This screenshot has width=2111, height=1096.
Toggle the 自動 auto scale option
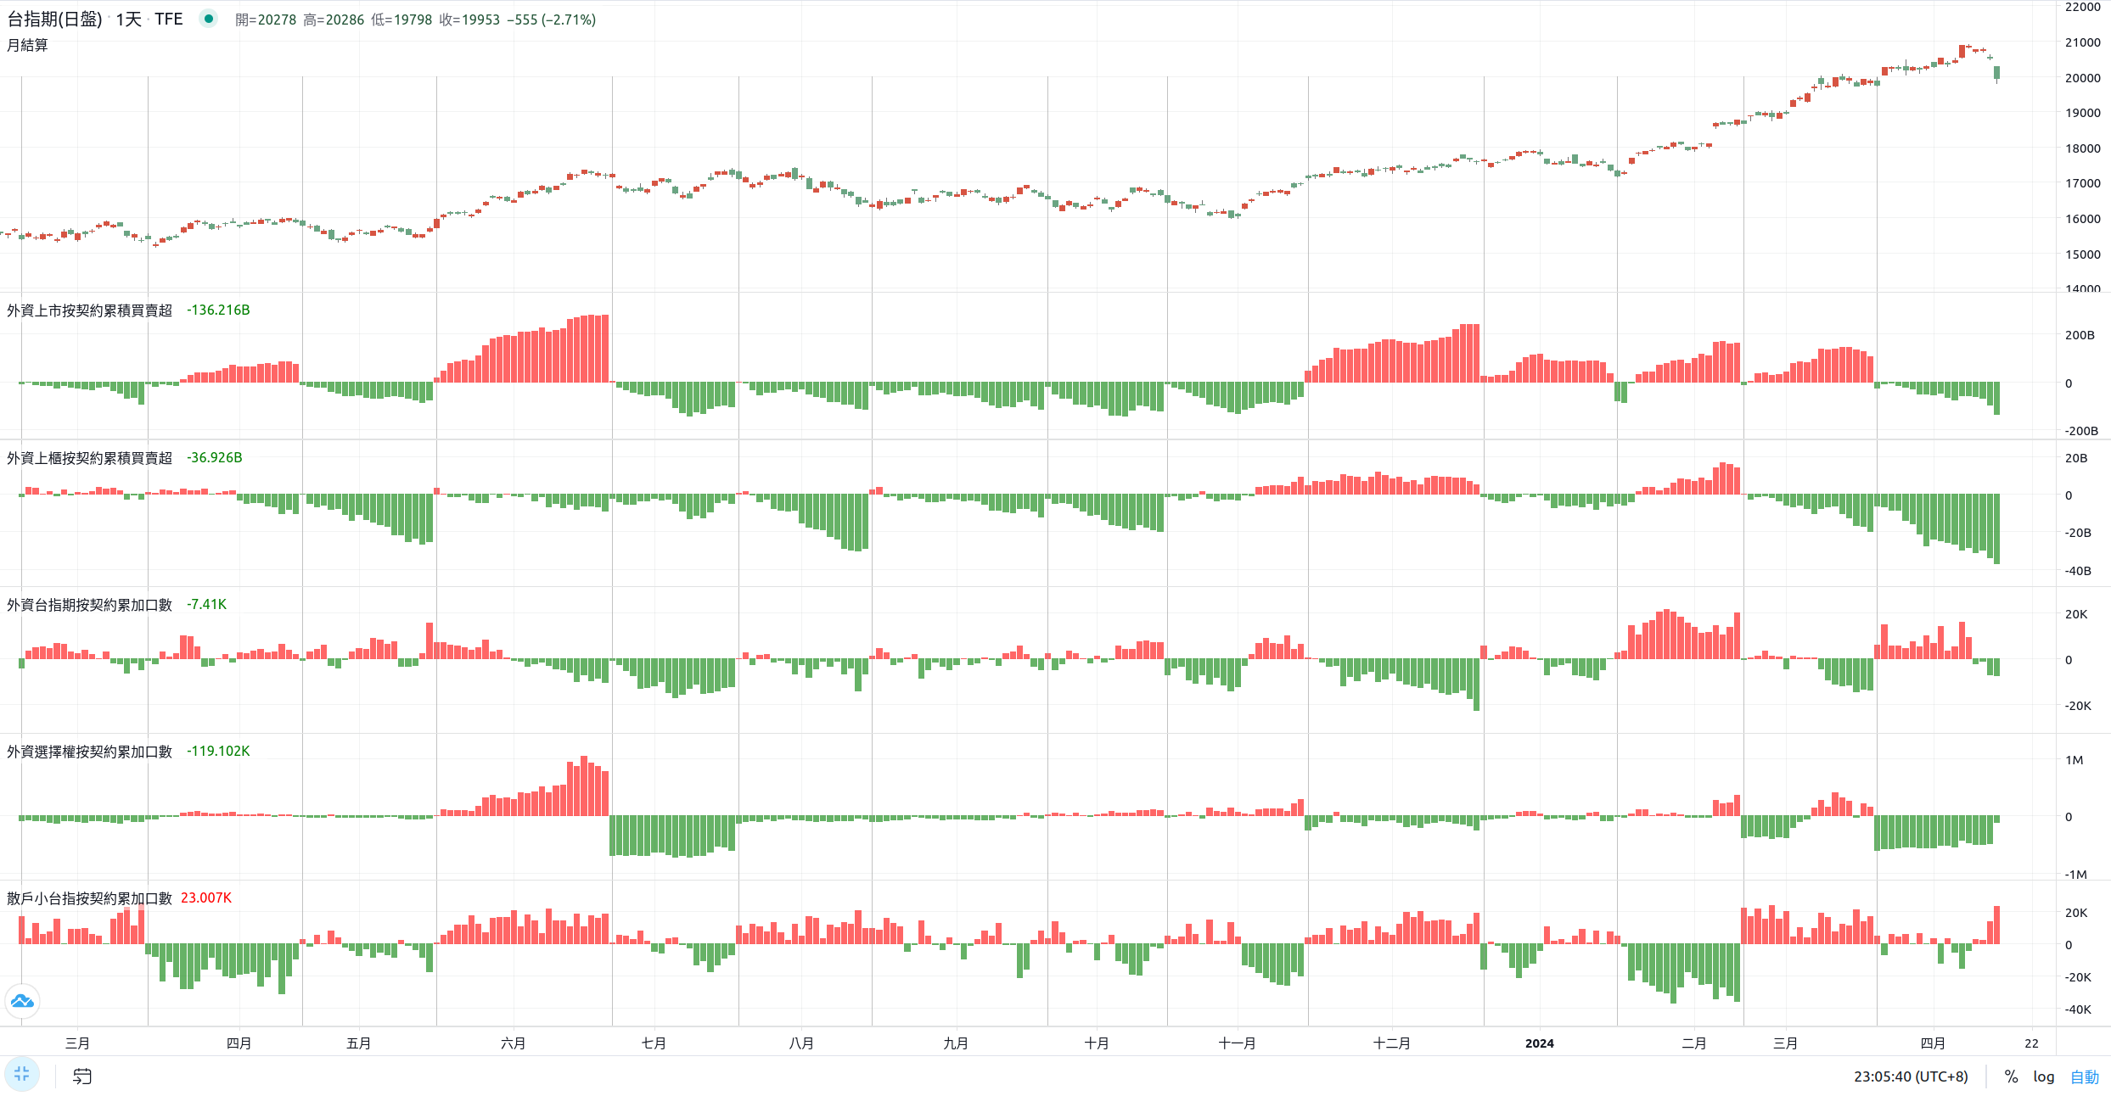tap(2084, 1076)
